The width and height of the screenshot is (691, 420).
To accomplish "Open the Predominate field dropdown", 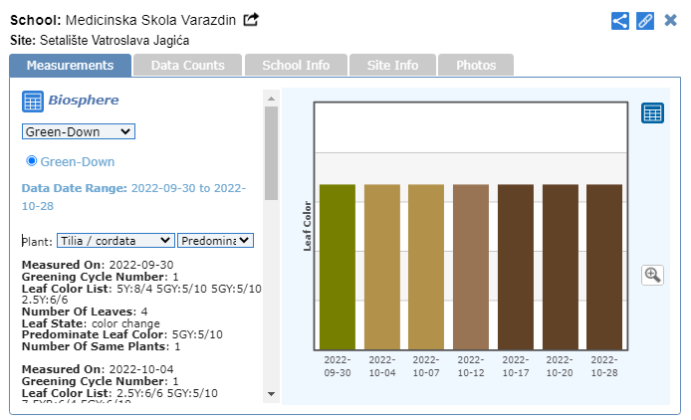I will tap(215, 240).
